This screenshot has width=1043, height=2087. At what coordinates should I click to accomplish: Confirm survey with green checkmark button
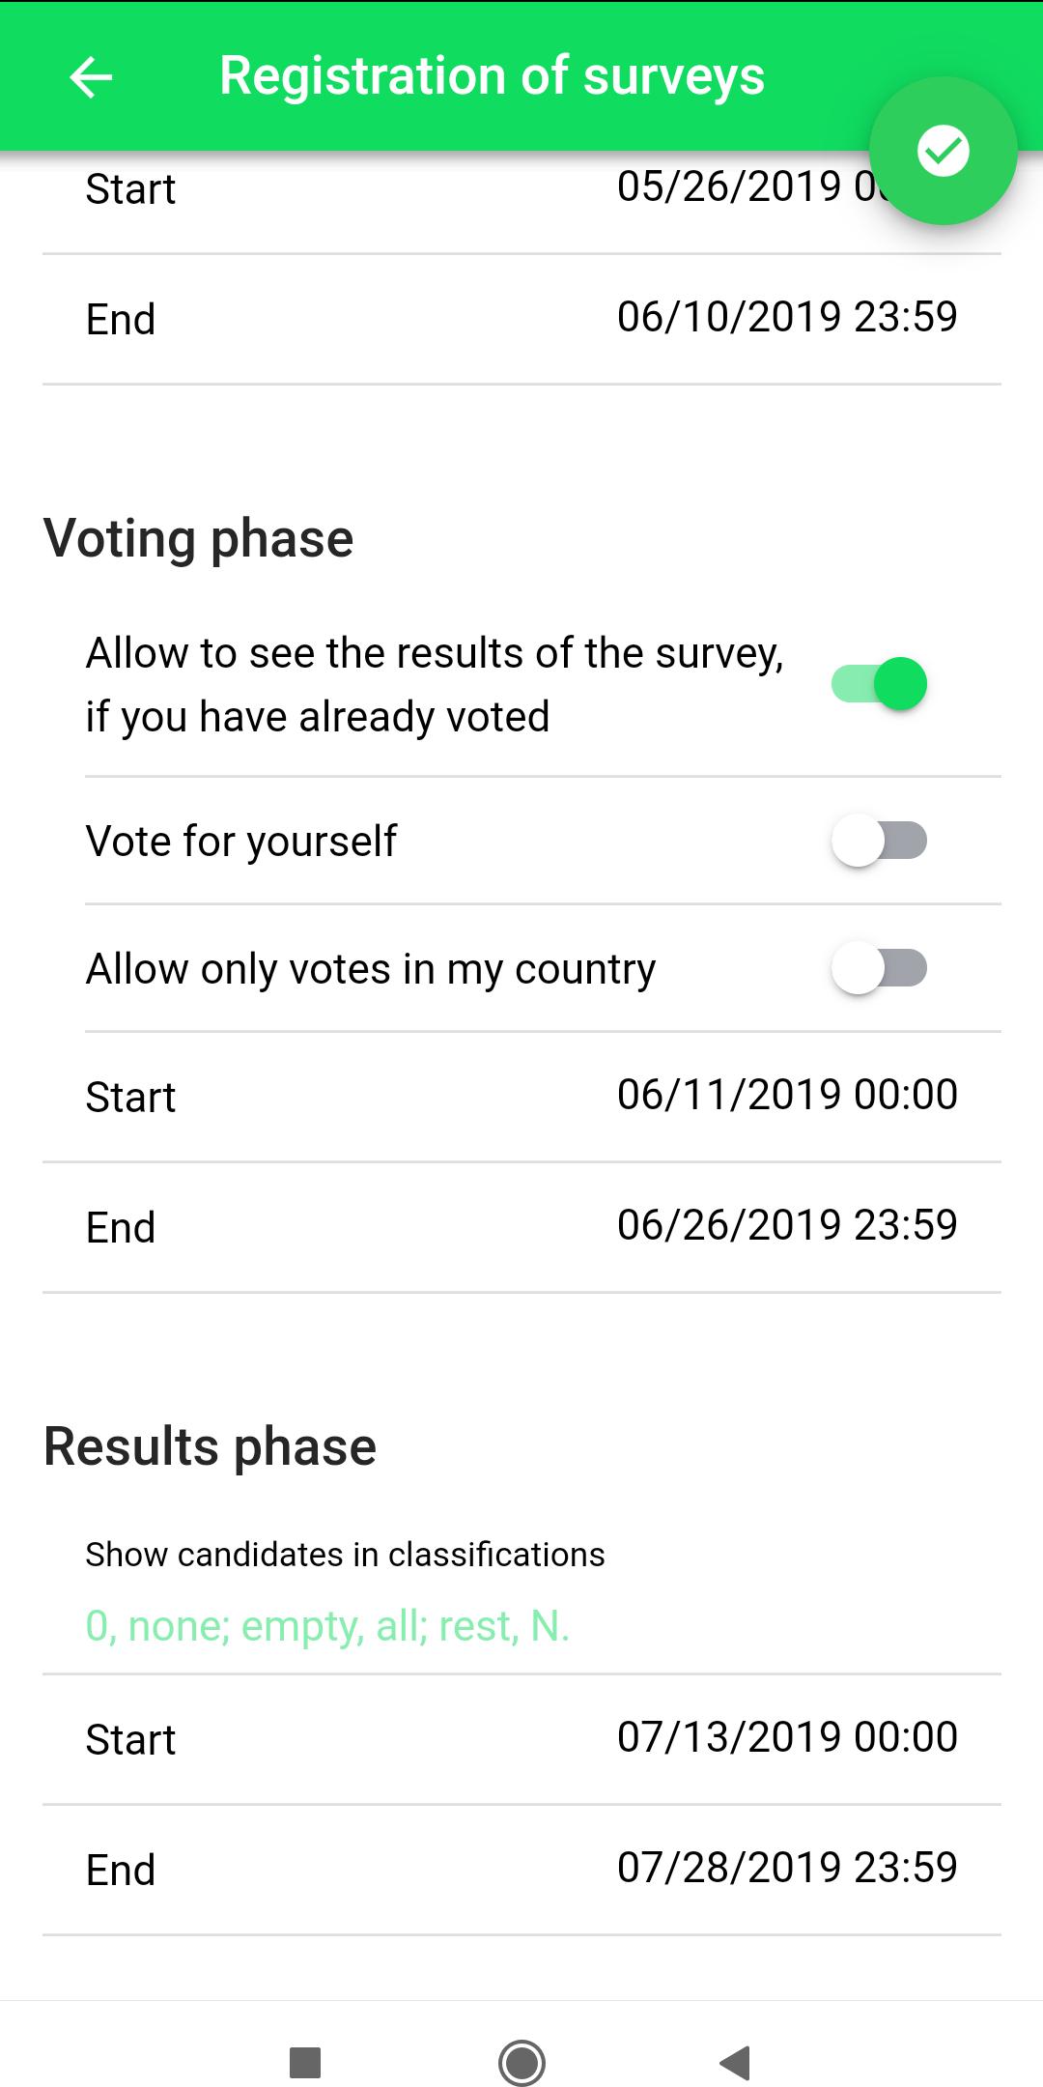point(943,151)
